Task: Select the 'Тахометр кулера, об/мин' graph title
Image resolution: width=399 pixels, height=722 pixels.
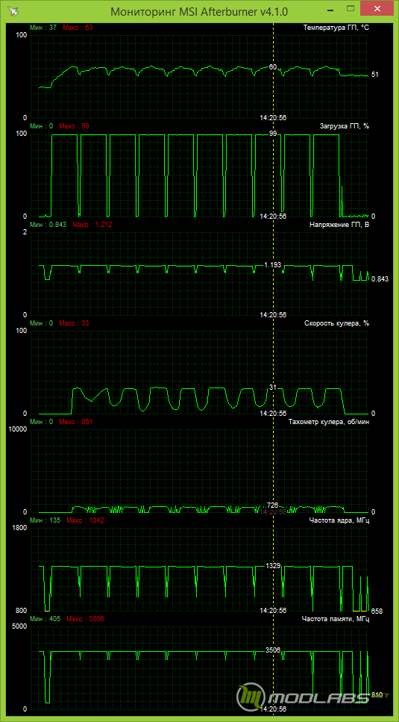Action: coord(329,422)
